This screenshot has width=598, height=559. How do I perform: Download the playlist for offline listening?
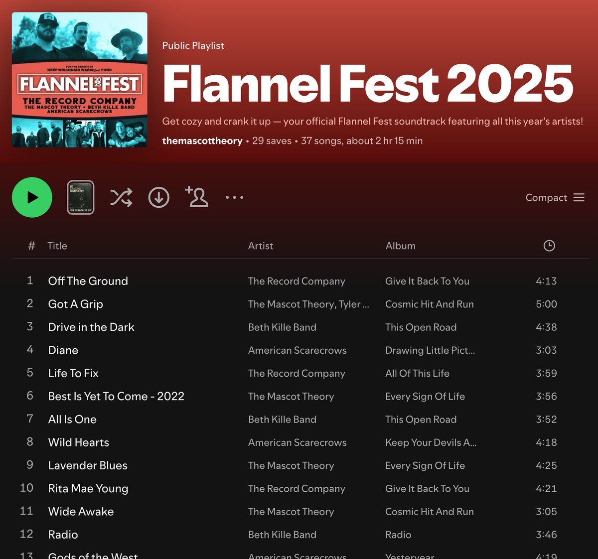pyautogui.click(x=159, y=197)
